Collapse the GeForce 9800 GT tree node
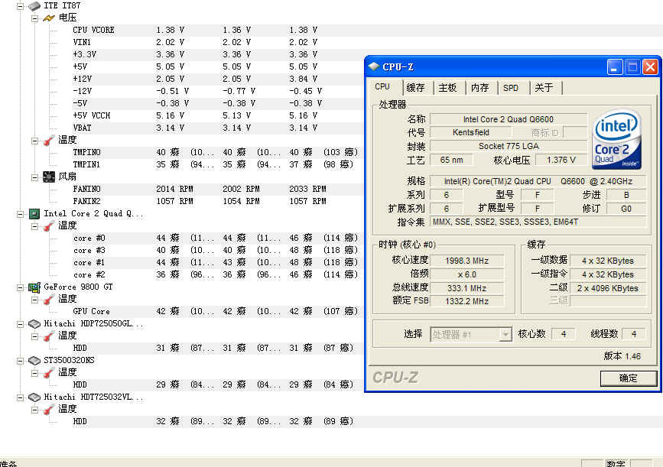663x467 pixels. click(20, 288)
